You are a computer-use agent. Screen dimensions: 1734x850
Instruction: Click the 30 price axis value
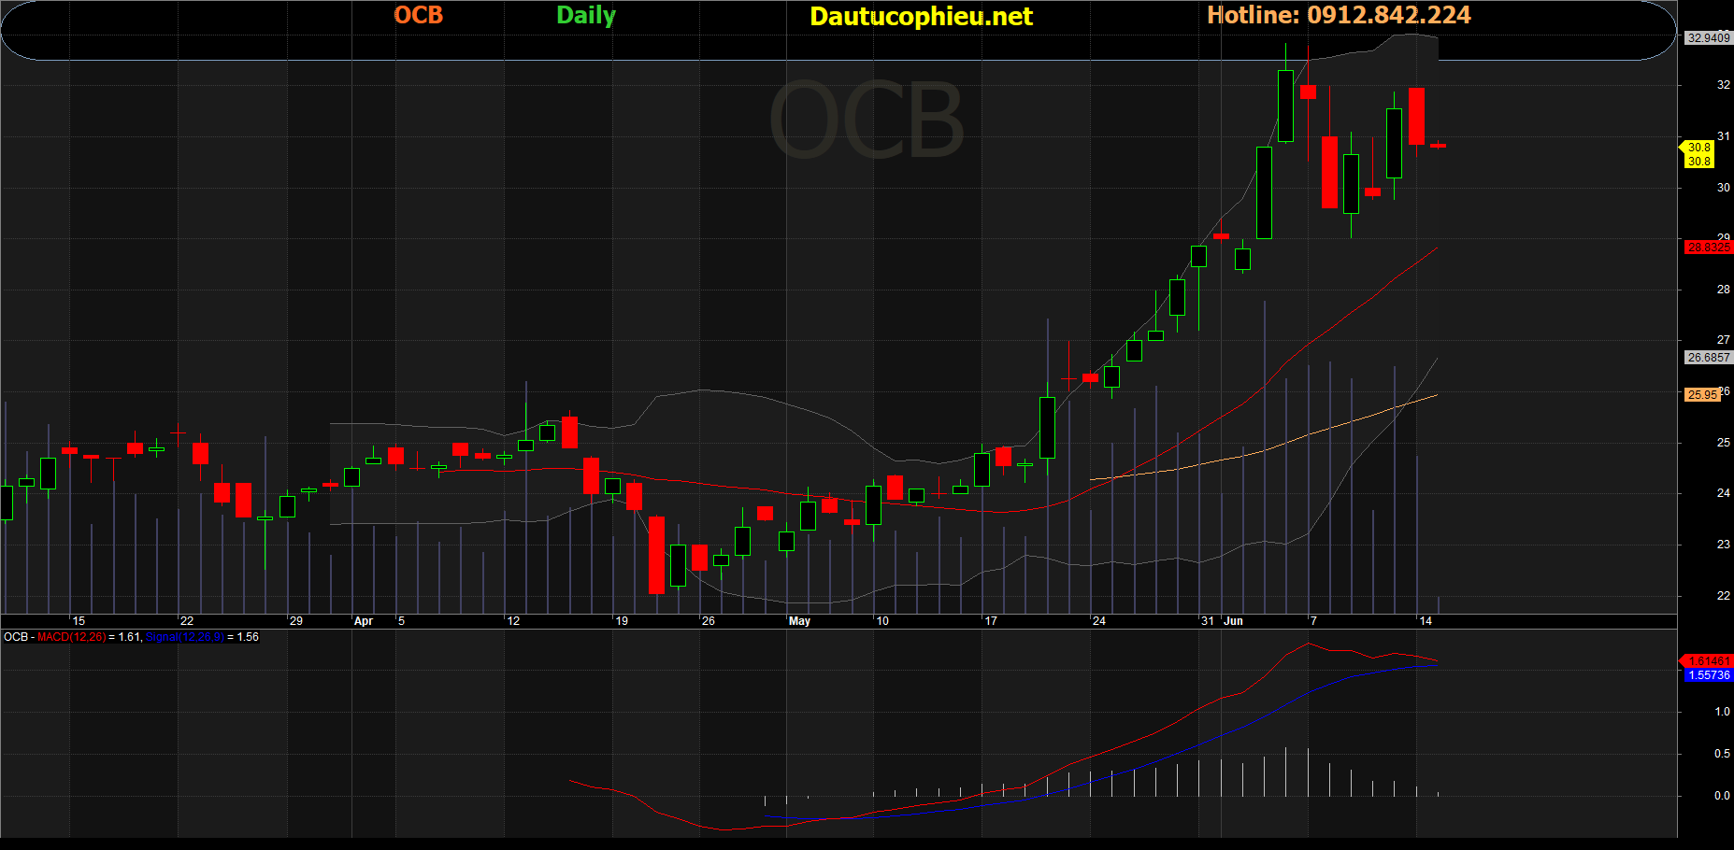click(1723, 188)
